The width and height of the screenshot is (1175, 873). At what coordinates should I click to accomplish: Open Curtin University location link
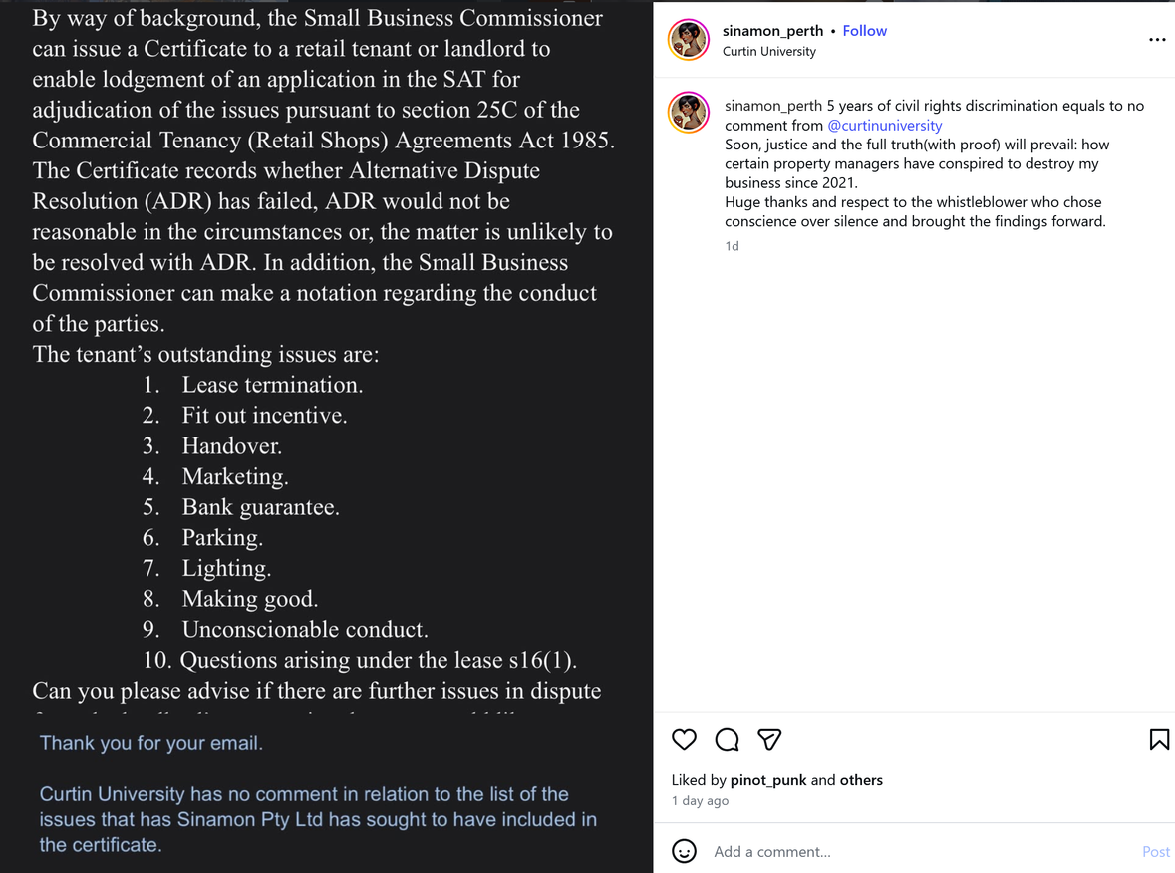point(768,51)
